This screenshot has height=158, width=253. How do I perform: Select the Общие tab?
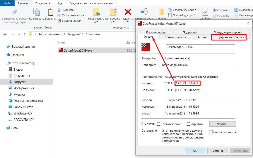pos(148,37)
